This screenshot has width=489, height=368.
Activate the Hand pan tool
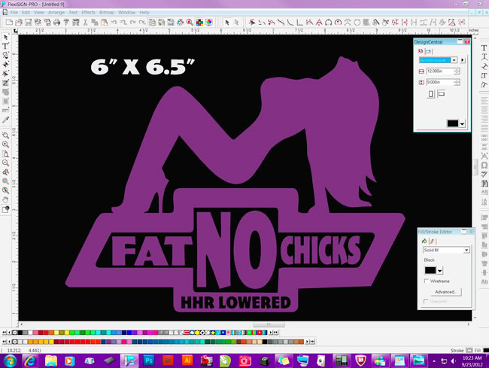click(x=5, y=199)
